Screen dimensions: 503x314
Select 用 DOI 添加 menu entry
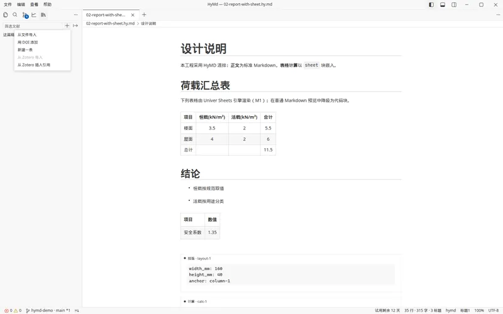(x=42, y=42)
